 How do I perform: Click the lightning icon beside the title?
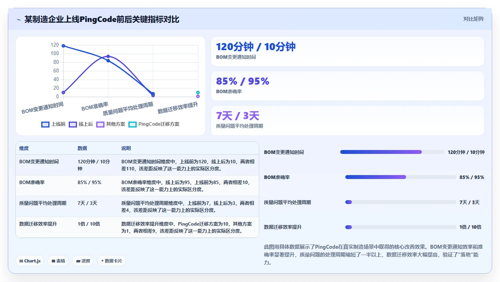point(19,20)
